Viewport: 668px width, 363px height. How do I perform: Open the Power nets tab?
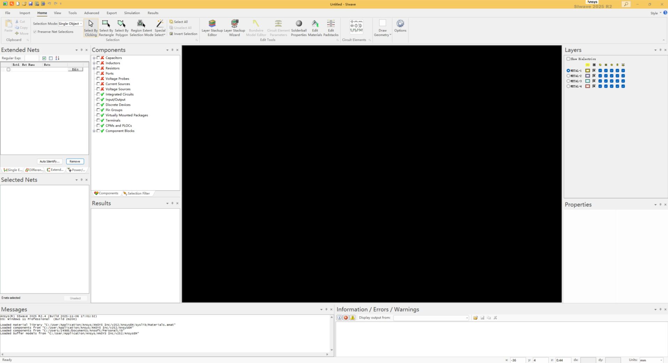pos(77,170)
